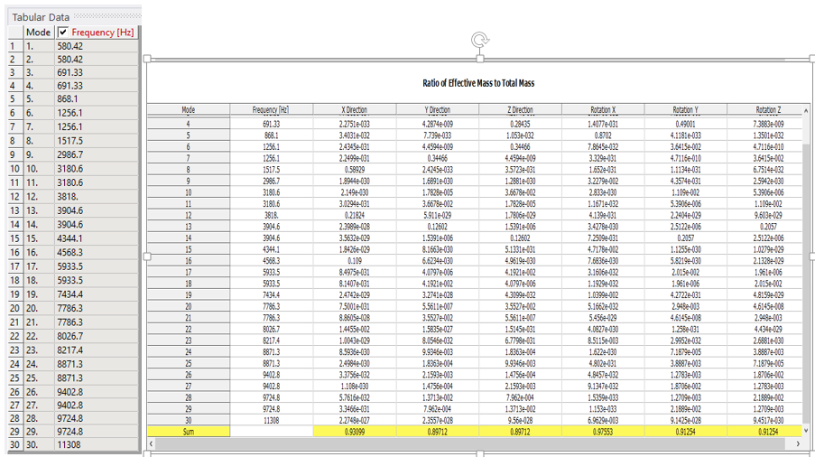Click the scroll up arrow of the table
The image size is (815, 457).
point(806,111)
